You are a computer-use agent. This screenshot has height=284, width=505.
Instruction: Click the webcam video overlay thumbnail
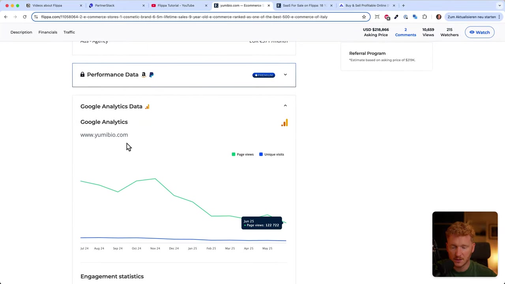click(465, 244)
